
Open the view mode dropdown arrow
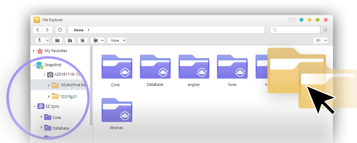coord(325,40)
